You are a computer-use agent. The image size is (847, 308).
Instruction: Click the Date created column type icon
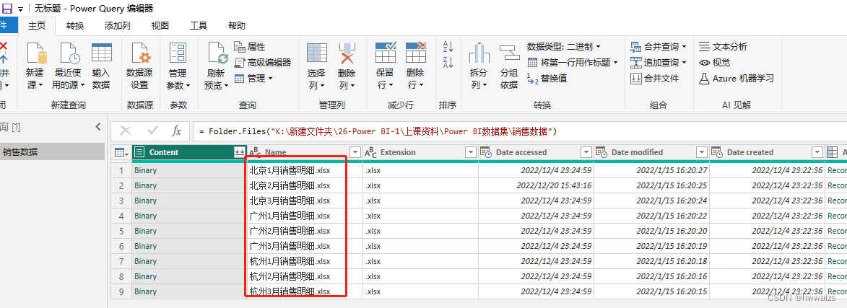coord(716,153)
